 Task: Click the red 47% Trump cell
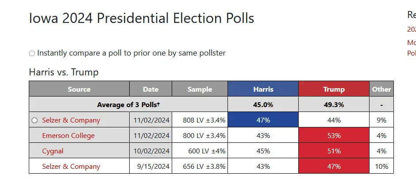pos(334,167)
